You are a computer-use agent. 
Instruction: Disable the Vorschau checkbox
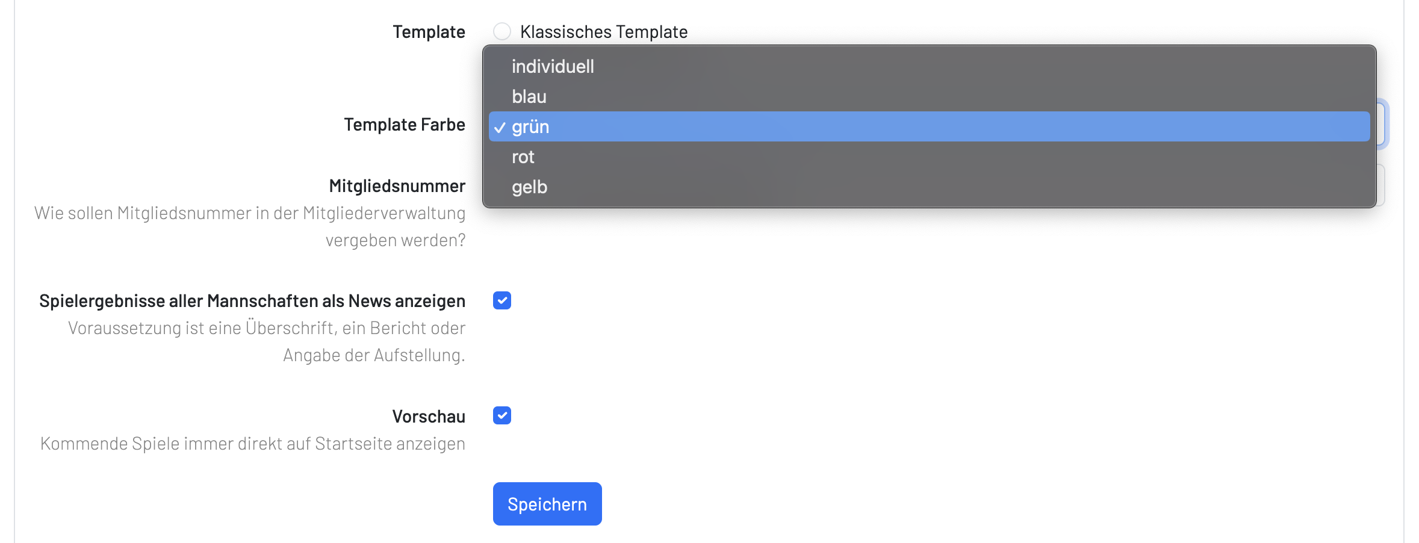point(502,415)
